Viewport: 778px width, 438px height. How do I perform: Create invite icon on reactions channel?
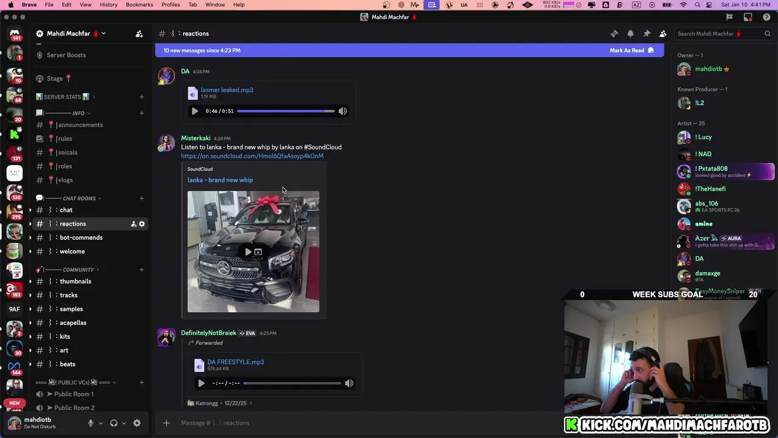pos(133,224)
